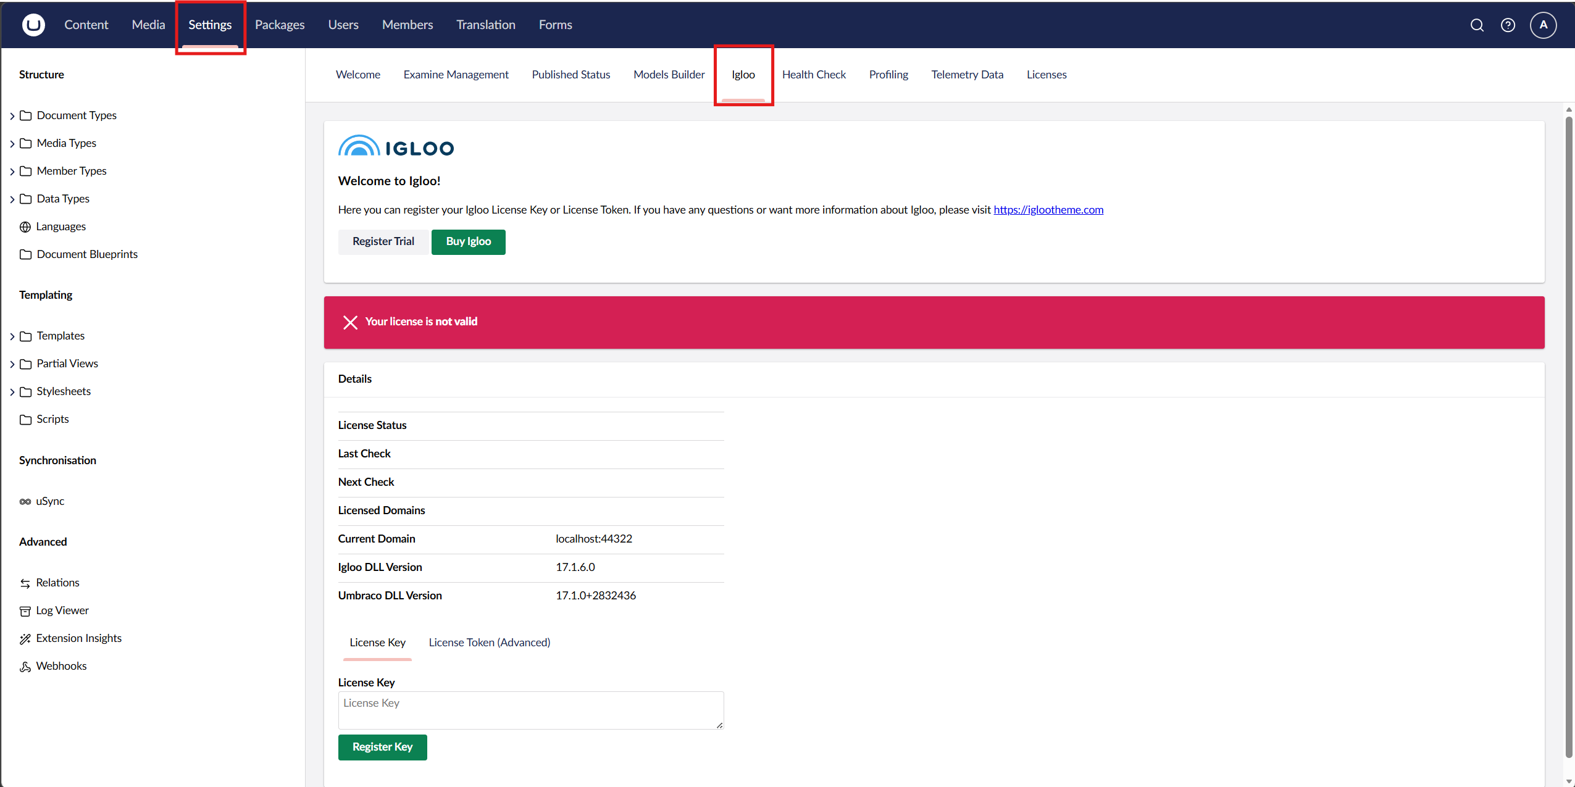1575x787 pixels.
Task: Switch to the Published Status tab
Action: (x=571, y=75)
